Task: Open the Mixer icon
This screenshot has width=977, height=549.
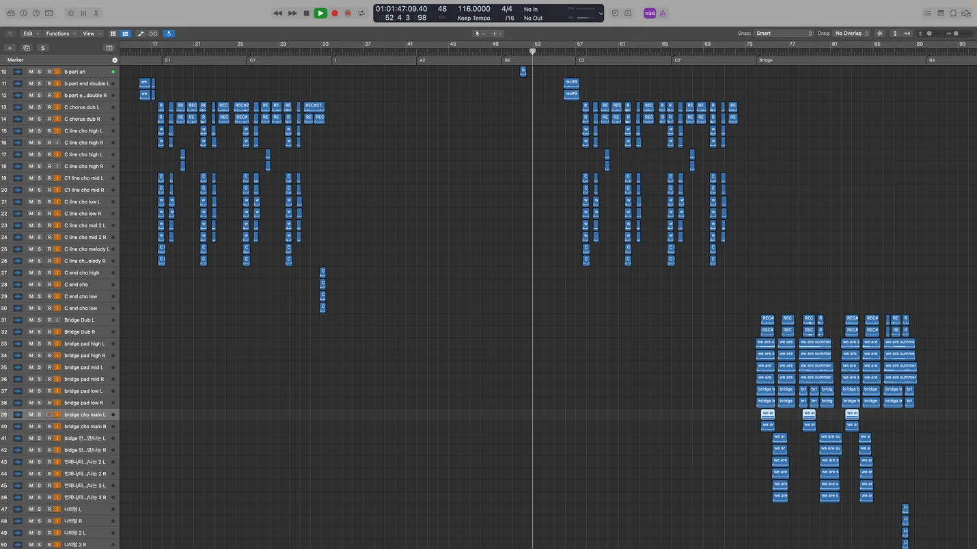Action: pyautogui.click(x=83, y=13)
